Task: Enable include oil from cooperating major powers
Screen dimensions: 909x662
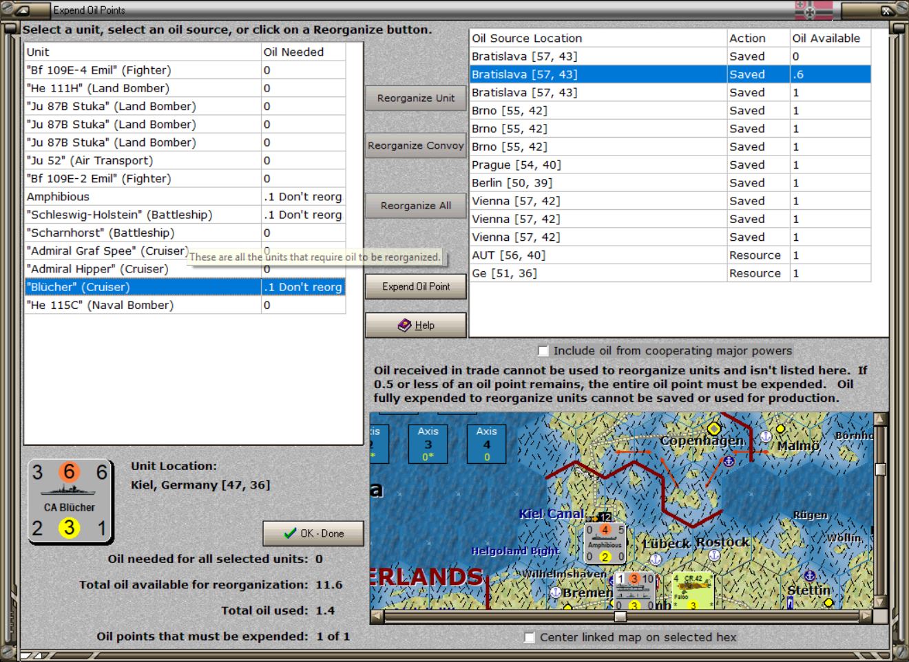Action: [x=543, y=351]
